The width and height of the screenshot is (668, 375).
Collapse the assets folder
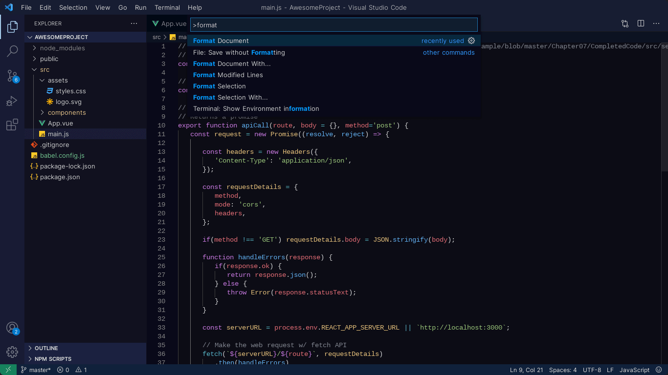click(86, 80)
